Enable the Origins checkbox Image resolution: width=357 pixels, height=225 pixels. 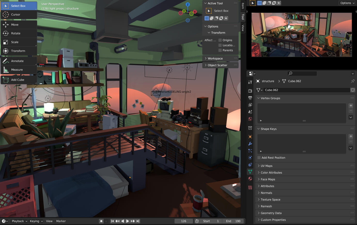click(220, 40)
